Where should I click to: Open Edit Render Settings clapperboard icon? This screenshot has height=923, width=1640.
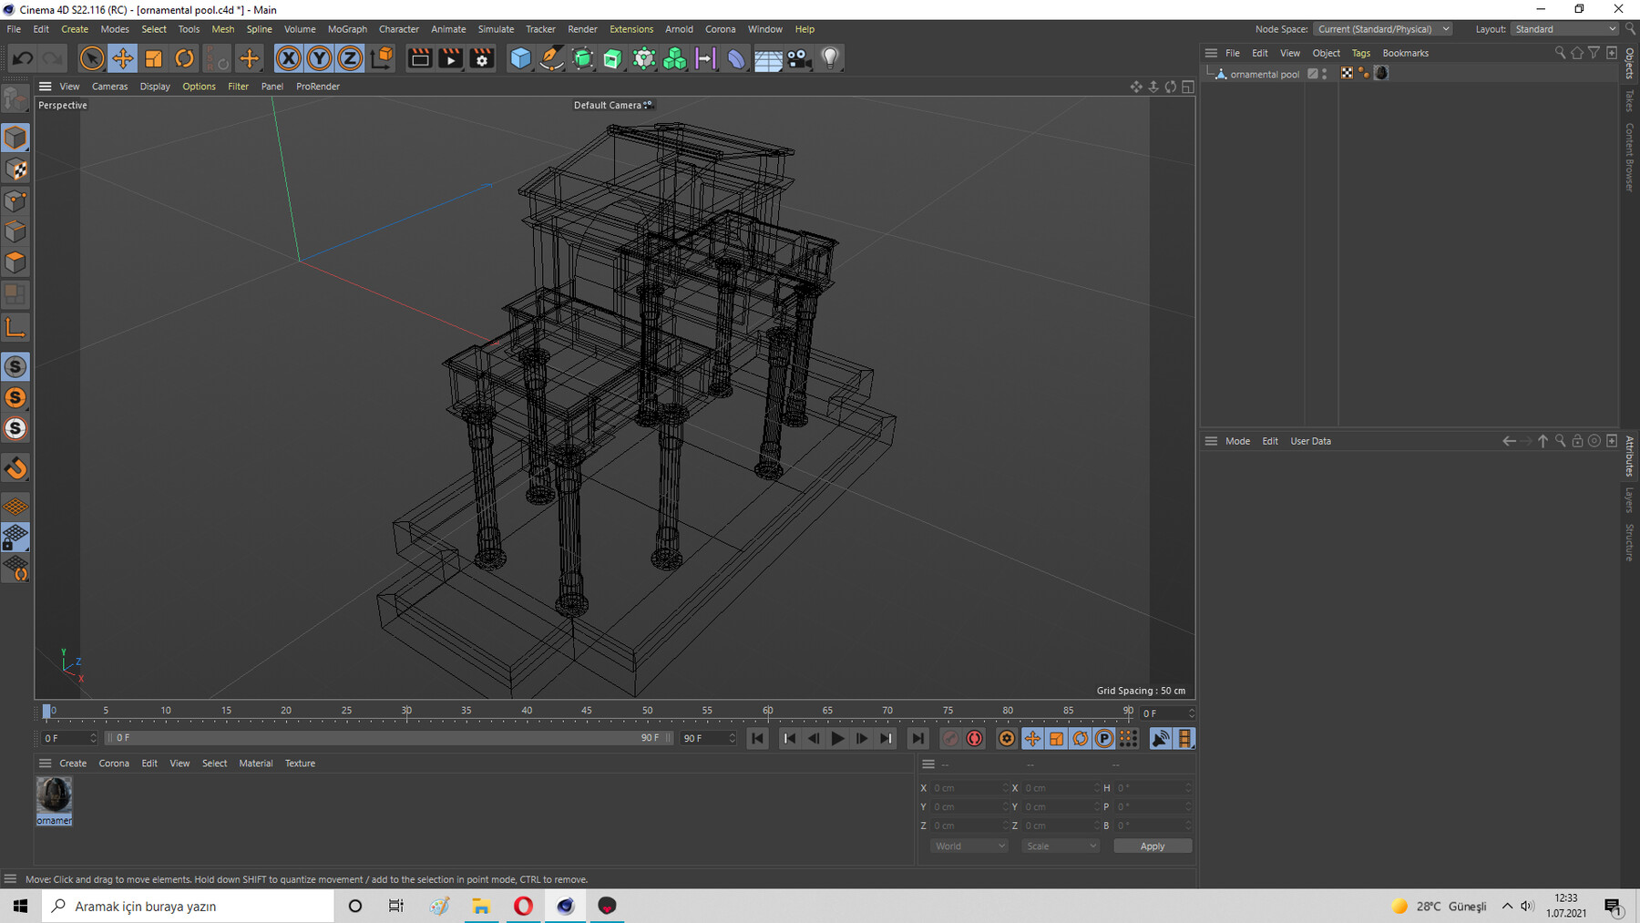(482, 58)
